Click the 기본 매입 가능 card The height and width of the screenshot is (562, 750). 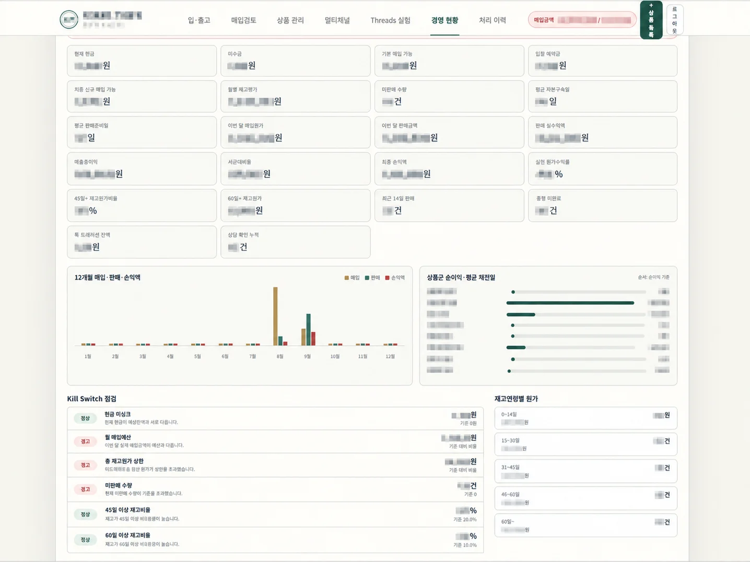[x=449, y=61]
